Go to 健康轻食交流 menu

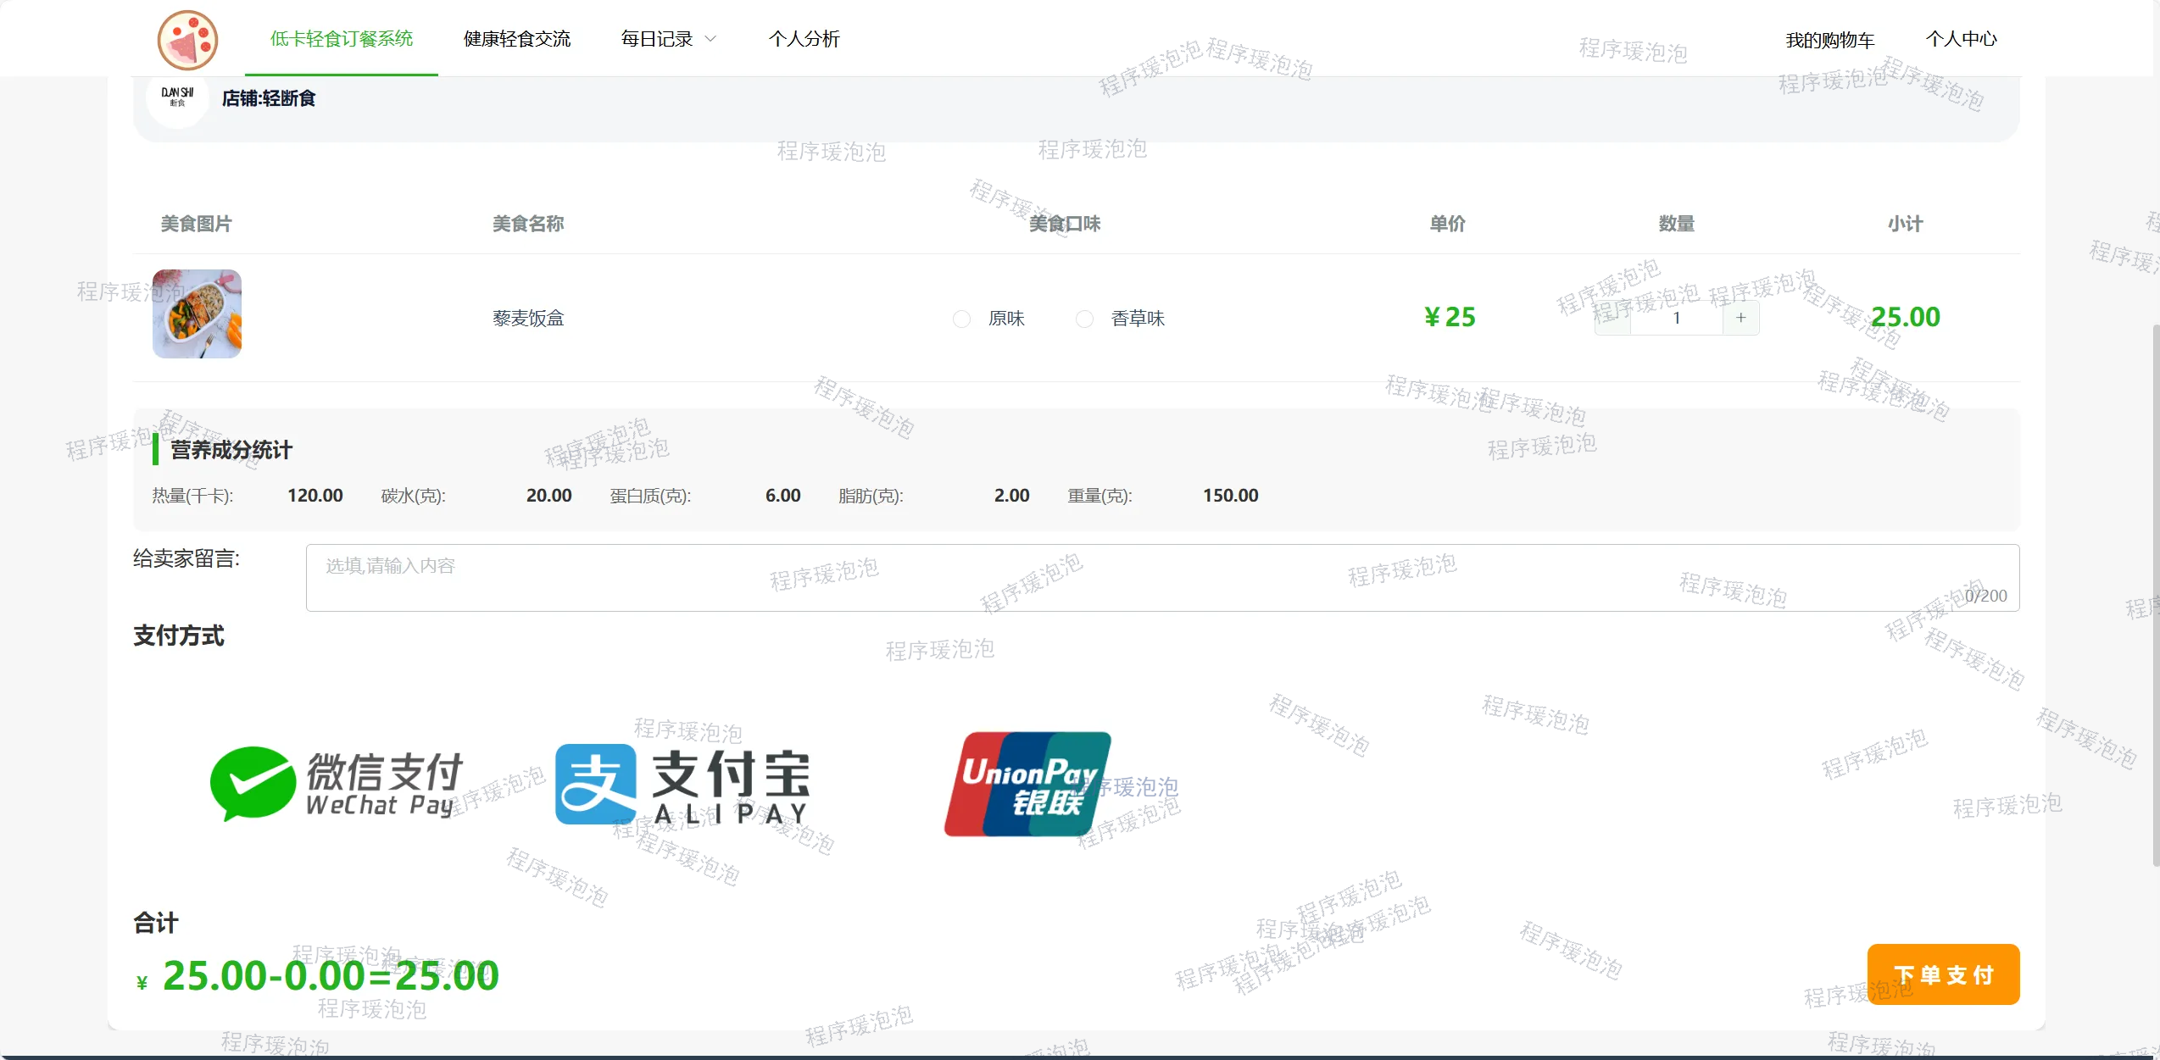pyautogui.click(x=516, y=39)
